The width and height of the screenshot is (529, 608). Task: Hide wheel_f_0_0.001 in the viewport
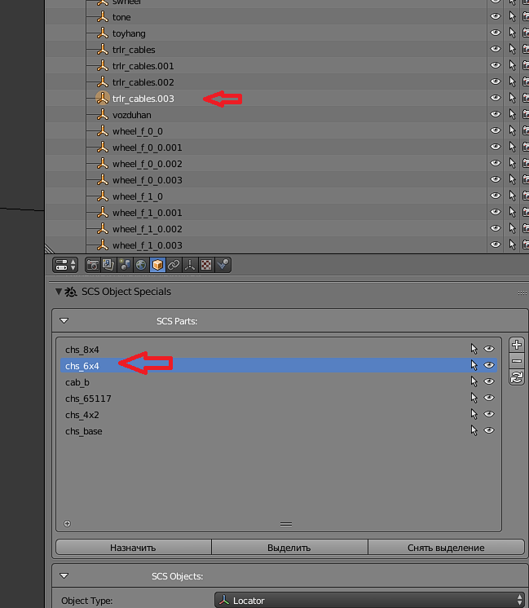click(496, 147)
